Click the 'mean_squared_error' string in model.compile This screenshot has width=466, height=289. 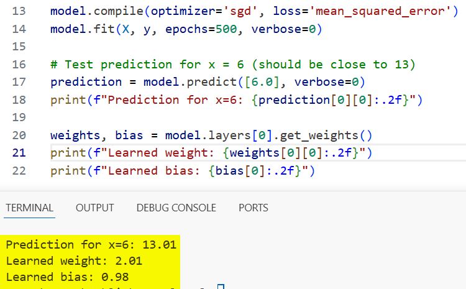coord(380,11)
